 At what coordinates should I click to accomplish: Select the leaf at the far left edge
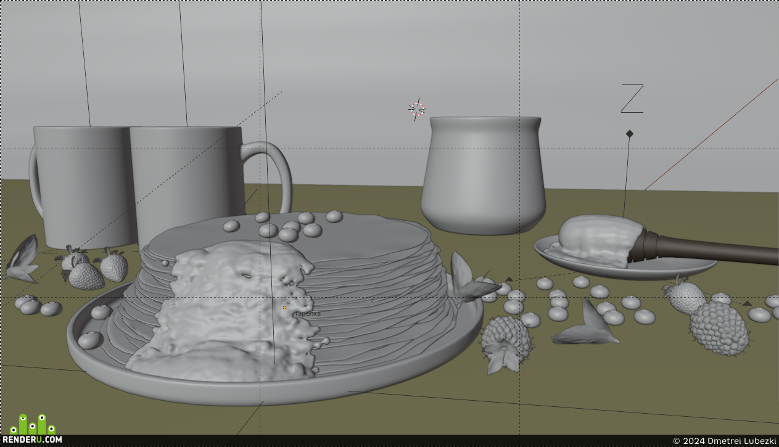(22, 259)
